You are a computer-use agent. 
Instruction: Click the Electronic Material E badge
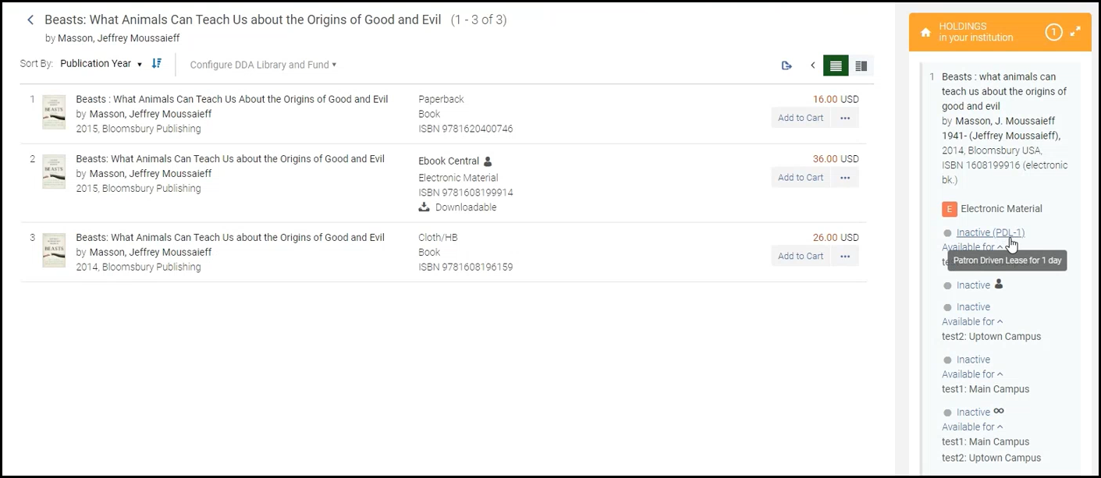click(949, 209)
